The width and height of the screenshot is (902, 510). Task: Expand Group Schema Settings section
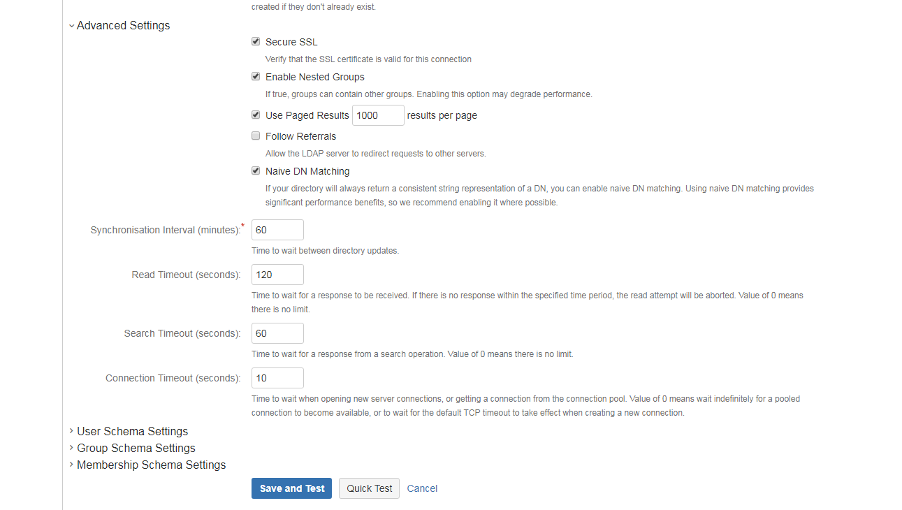132,448
